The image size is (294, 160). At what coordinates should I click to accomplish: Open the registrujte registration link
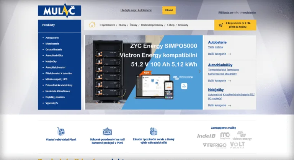click(x=249, y=13)
